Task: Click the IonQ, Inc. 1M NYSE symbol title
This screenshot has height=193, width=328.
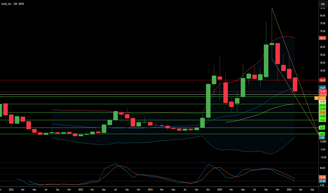Action: [13, 4]
